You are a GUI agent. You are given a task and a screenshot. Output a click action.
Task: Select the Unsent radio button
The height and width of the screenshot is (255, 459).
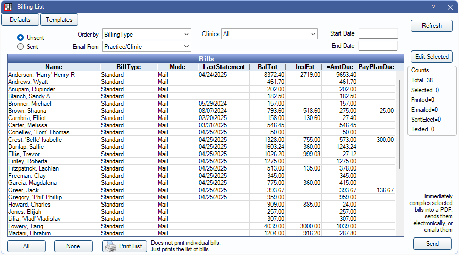tap(21, 38)
